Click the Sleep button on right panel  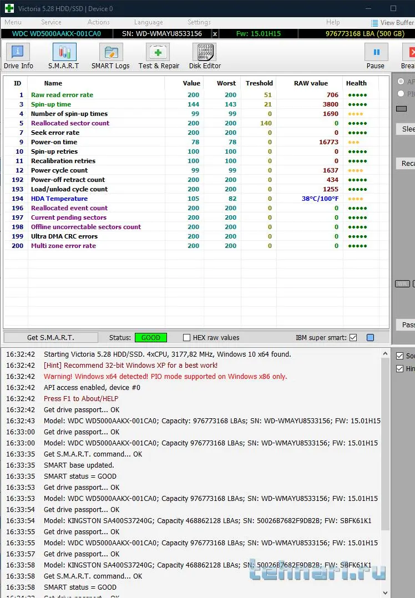pos(406,129)
